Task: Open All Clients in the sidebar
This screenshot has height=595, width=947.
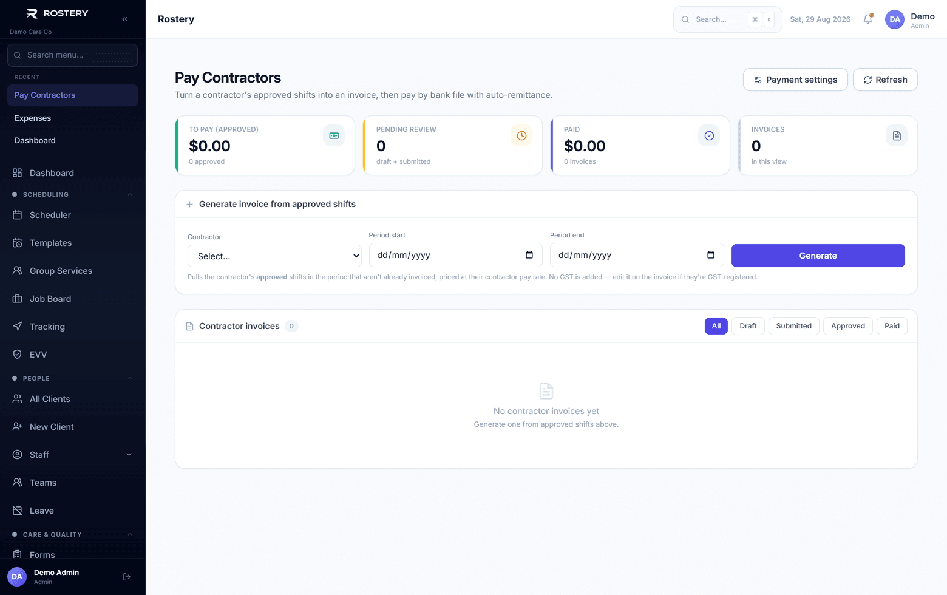Action: click(73, 399)
